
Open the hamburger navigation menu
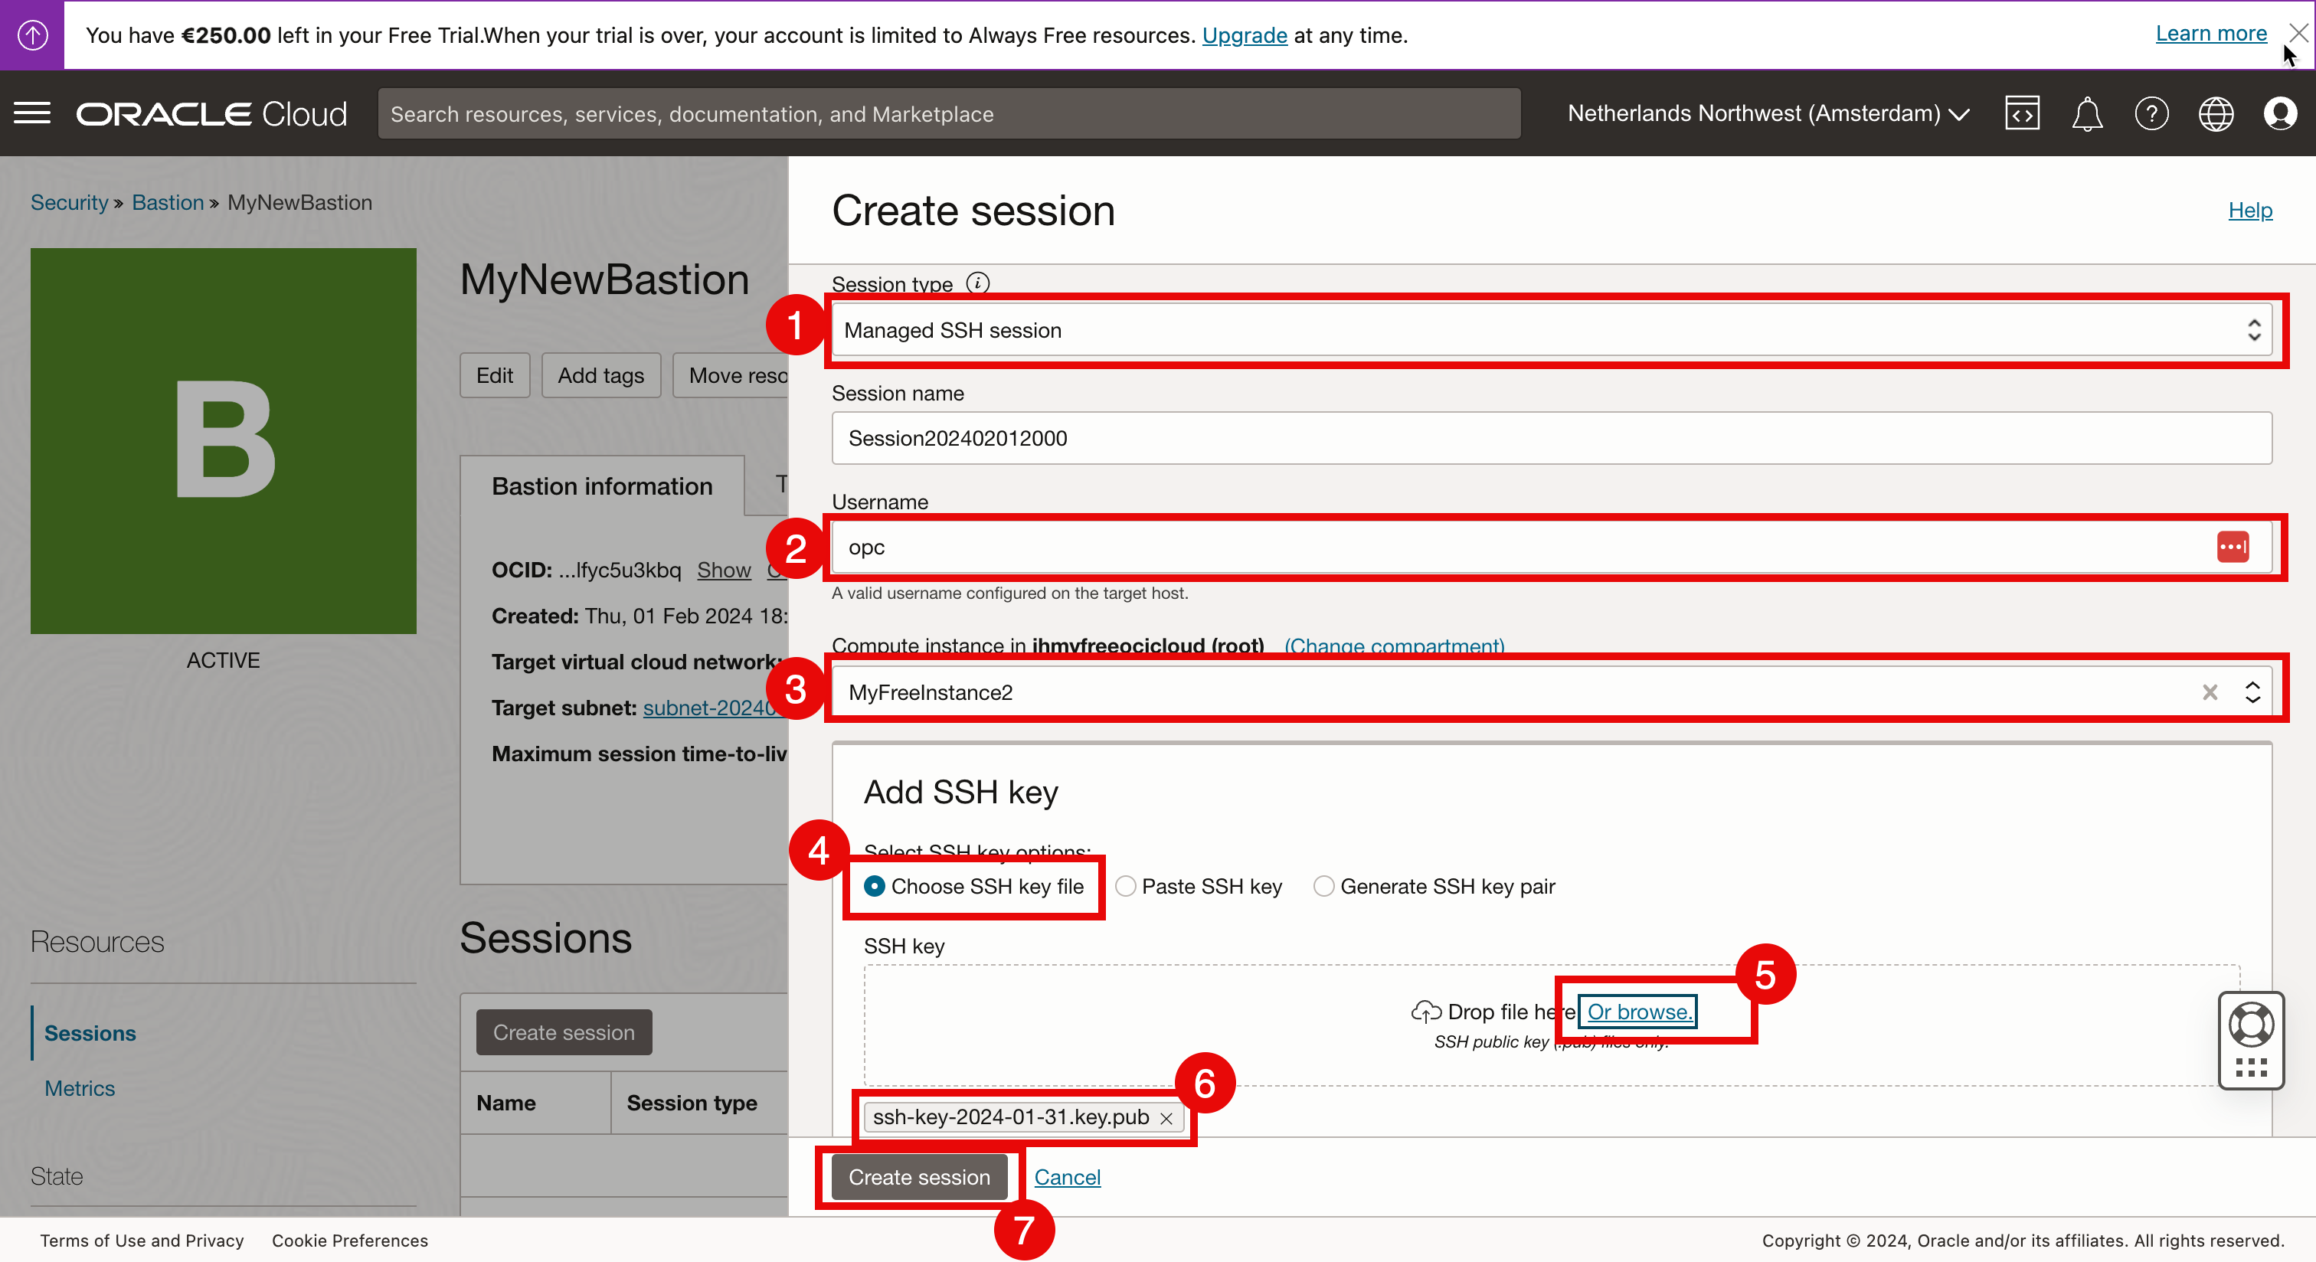[32, 113]
